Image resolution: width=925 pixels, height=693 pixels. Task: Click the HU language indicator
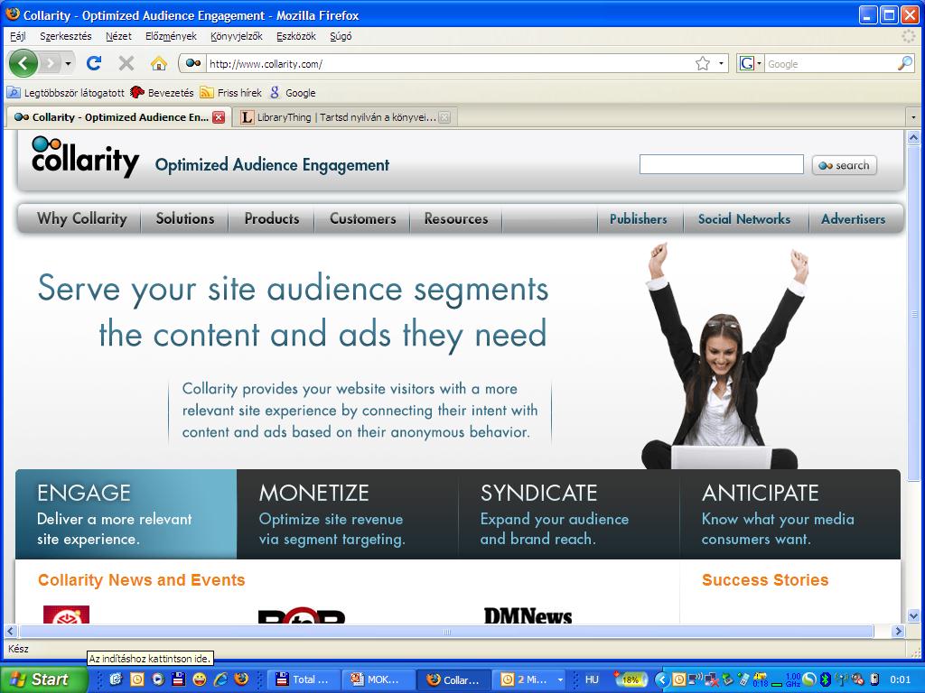[592, 679]
